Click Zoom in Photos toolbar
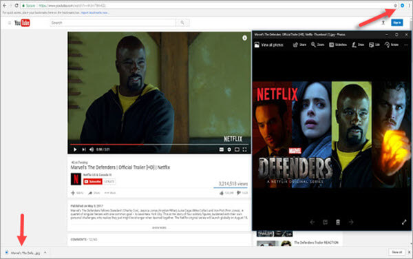This screenshot has width=413, height=259. pos(317,45)
